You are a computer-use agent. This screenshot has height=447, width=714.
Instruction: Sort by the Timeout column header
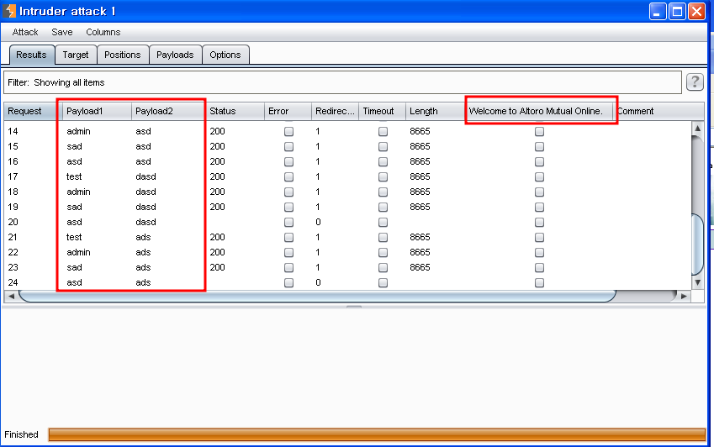[382, 112]
